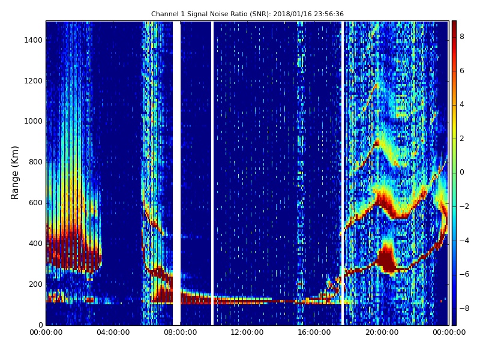
Task: Click the colorbar value 6 label
Action: click(x=462, y=71)
